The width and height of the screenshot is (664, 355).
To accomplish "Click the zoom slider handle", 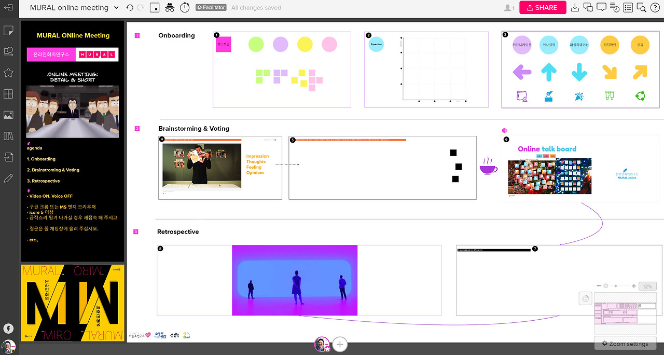I will (x=606, y=286).
